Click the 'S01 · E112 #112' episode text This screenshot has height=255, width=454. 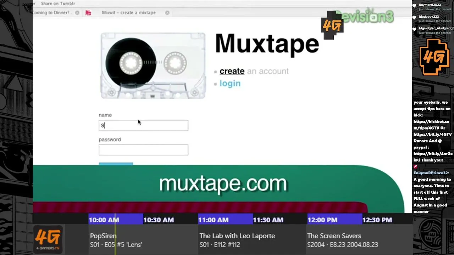[220, 245]
